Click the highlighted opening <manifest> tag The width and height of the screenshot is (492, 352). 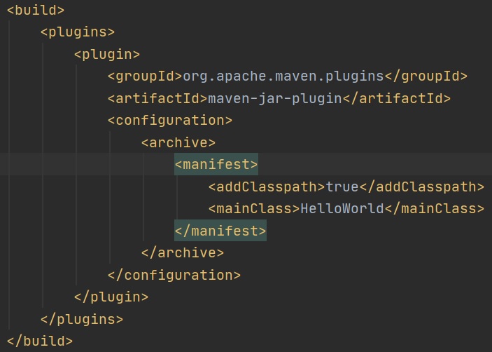(x=216, y=165)
